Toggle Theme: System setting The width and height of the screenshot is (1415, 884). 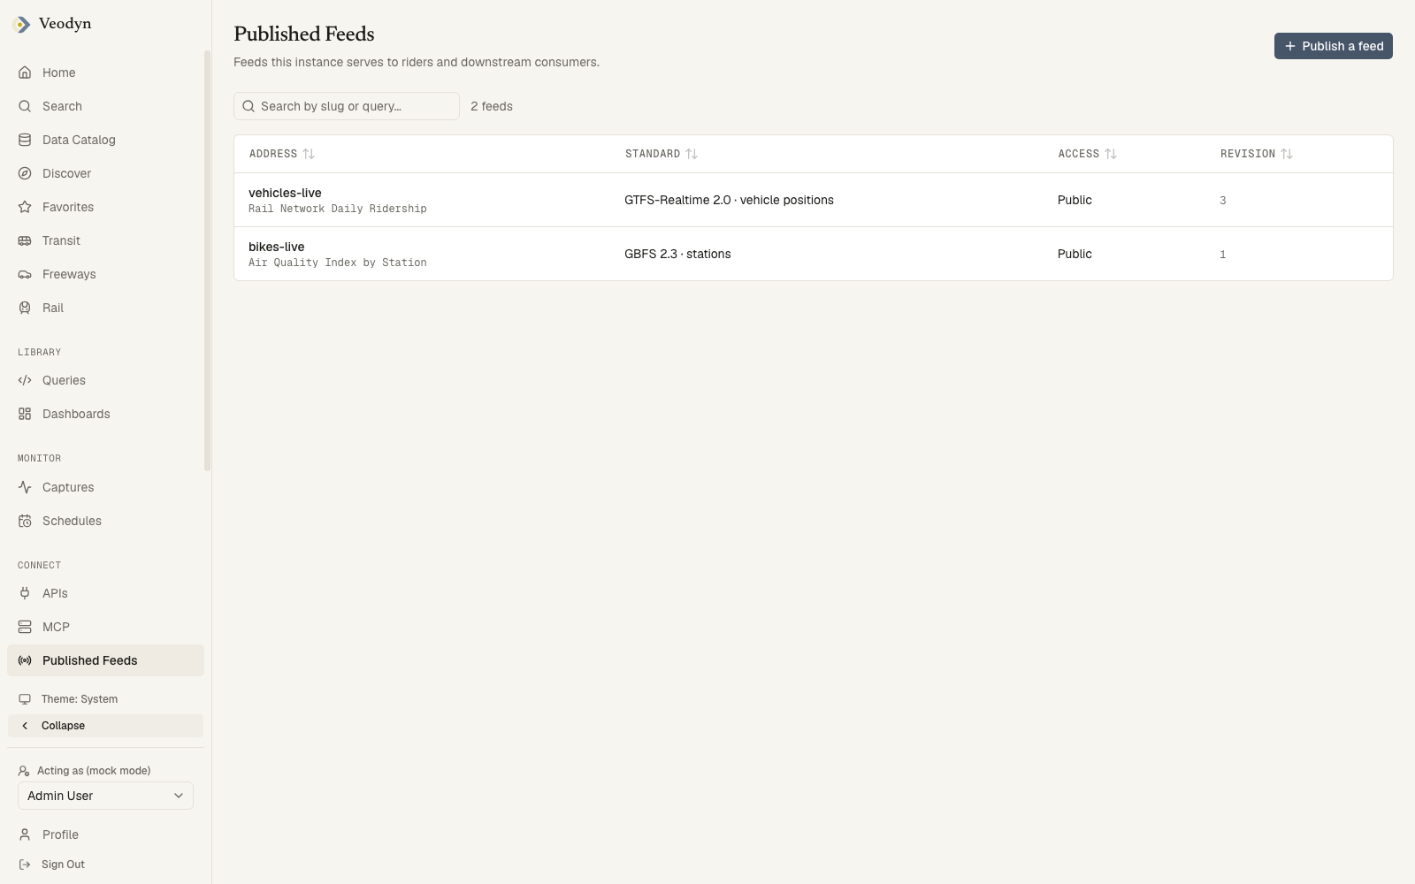click(x=105, y=699)
